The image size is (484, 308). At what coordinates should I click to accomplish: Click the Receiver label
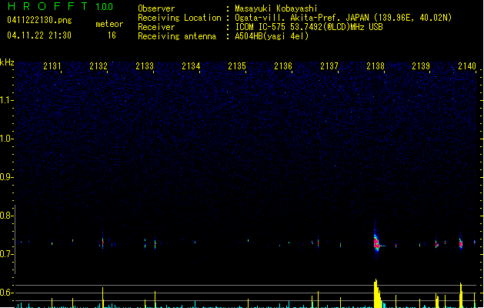pyautogui.click(x=156, y=27)
